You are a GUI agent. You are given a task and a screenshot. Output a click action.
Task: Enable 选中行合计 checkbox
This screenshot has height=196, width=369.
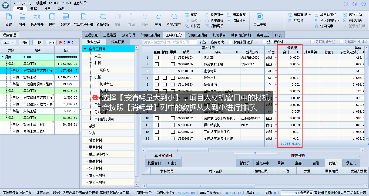tap(264, 42)
